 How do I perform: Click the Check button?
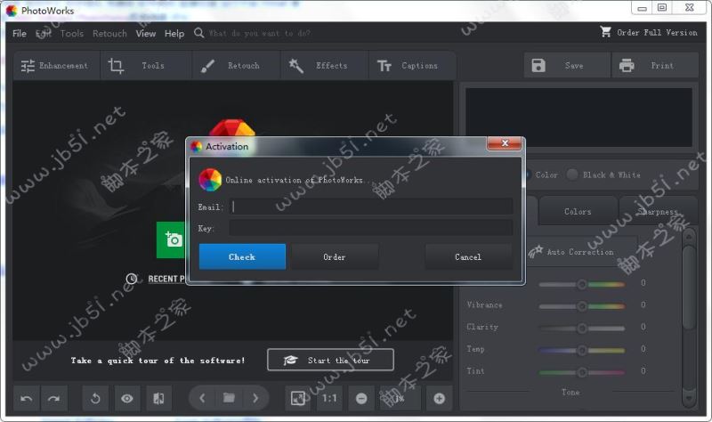click(x=242, y=256)
